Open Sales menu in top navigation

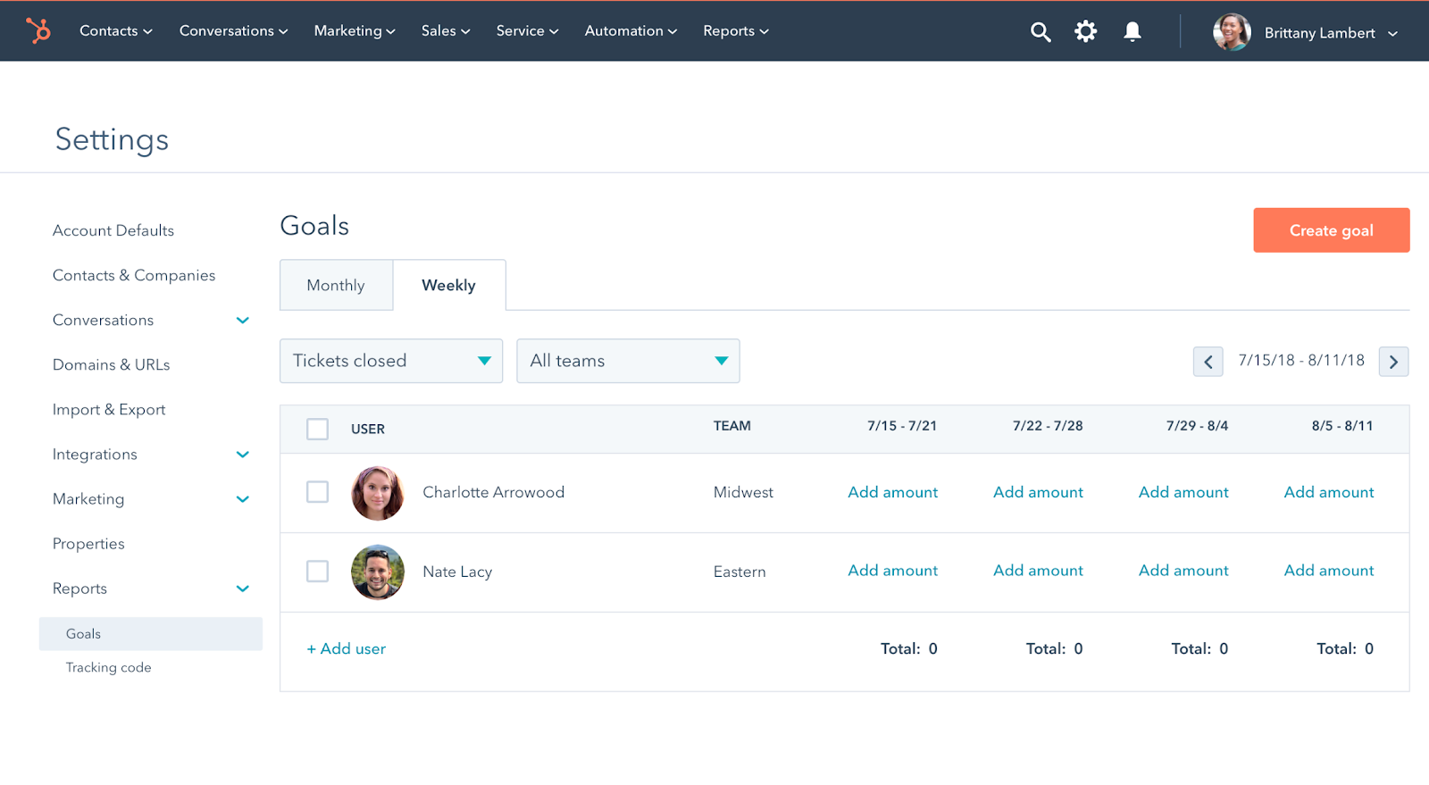(x=446, y=30)
